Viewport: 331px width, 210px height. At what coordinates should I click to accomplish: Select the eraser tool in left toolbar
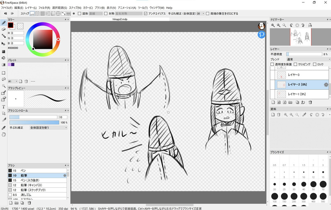point(3,29)
